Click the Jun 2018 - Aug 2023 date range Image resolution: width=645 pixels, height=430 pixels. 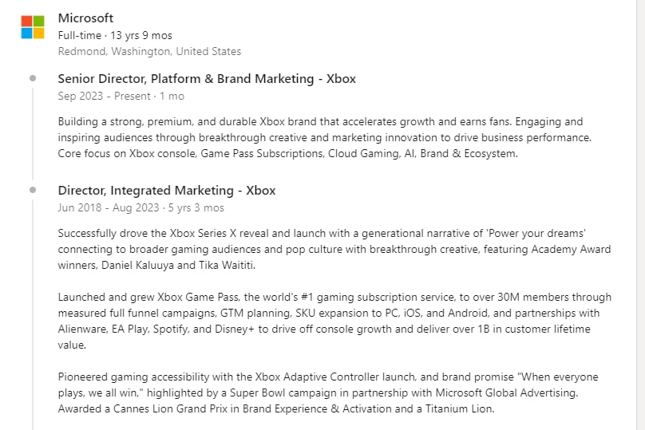coord(140,207)
